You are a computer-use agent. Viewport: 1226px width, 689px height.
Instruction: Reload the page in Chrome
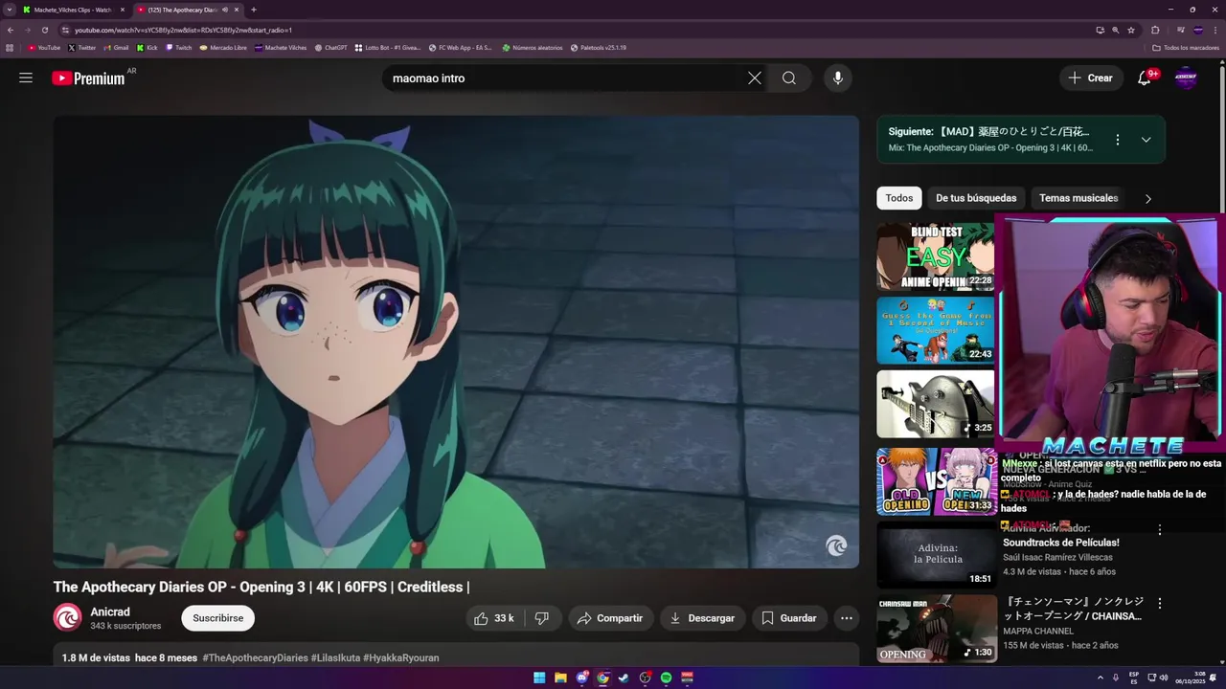click(x=45, y=30)
